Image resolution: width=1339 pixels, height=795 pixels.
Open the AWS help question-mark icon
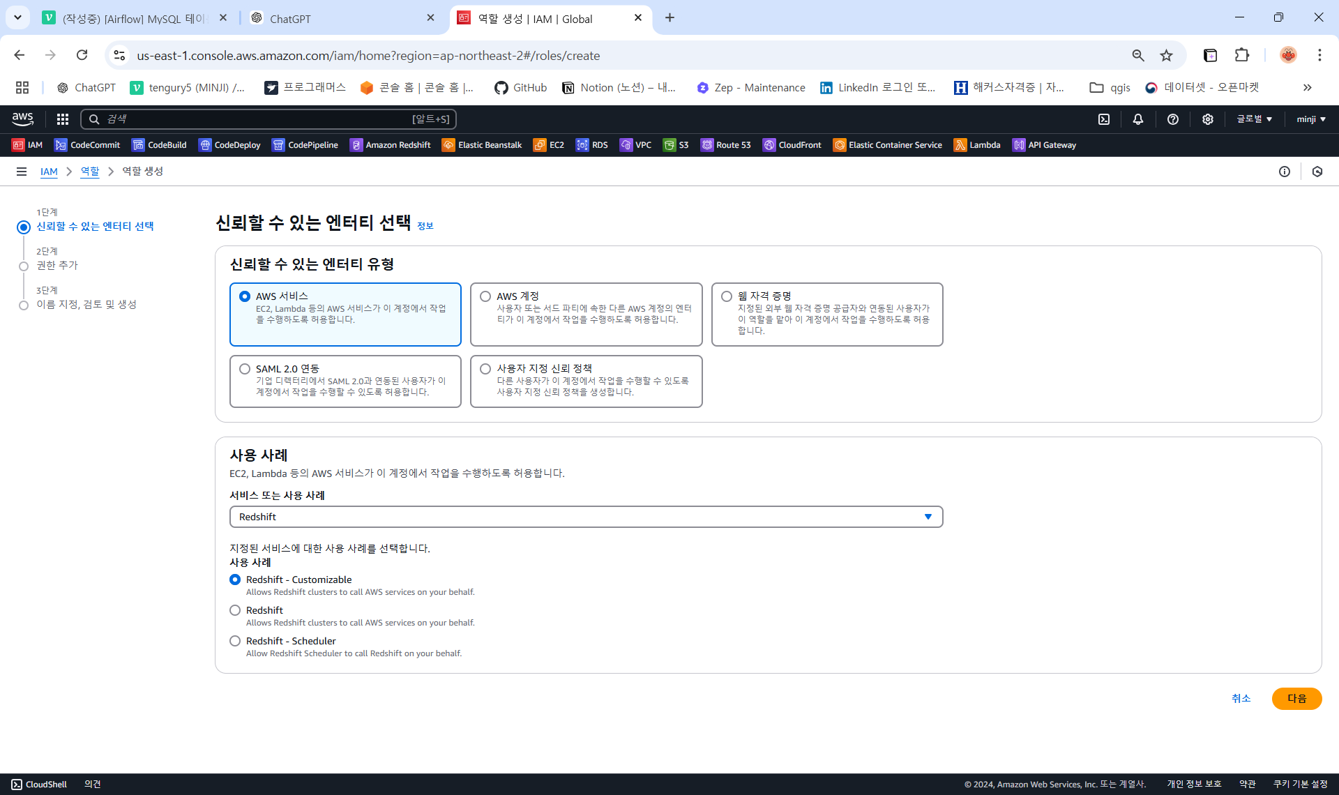point(1173,119)
